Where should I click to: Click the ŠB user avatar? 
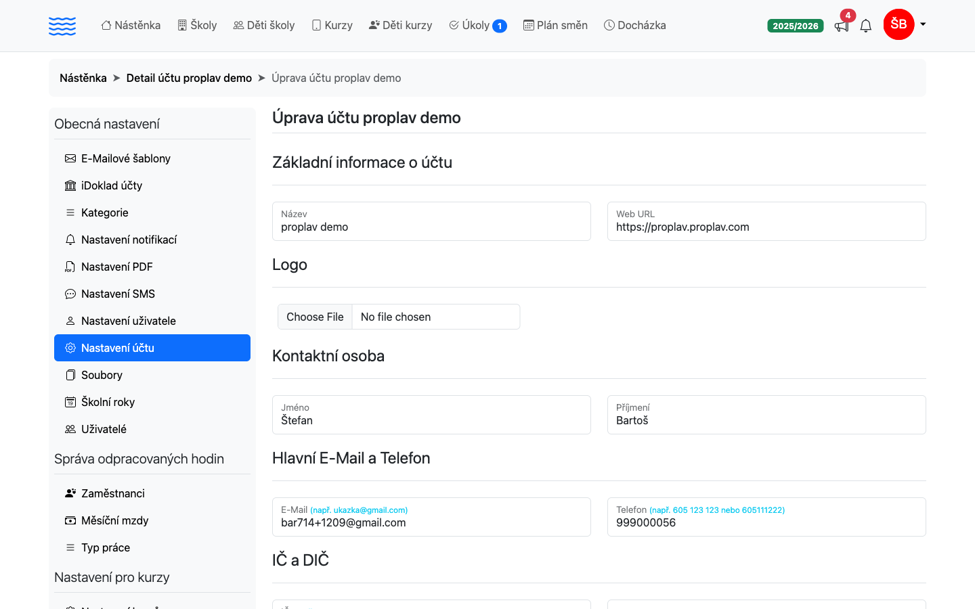[x=898, y=24]
